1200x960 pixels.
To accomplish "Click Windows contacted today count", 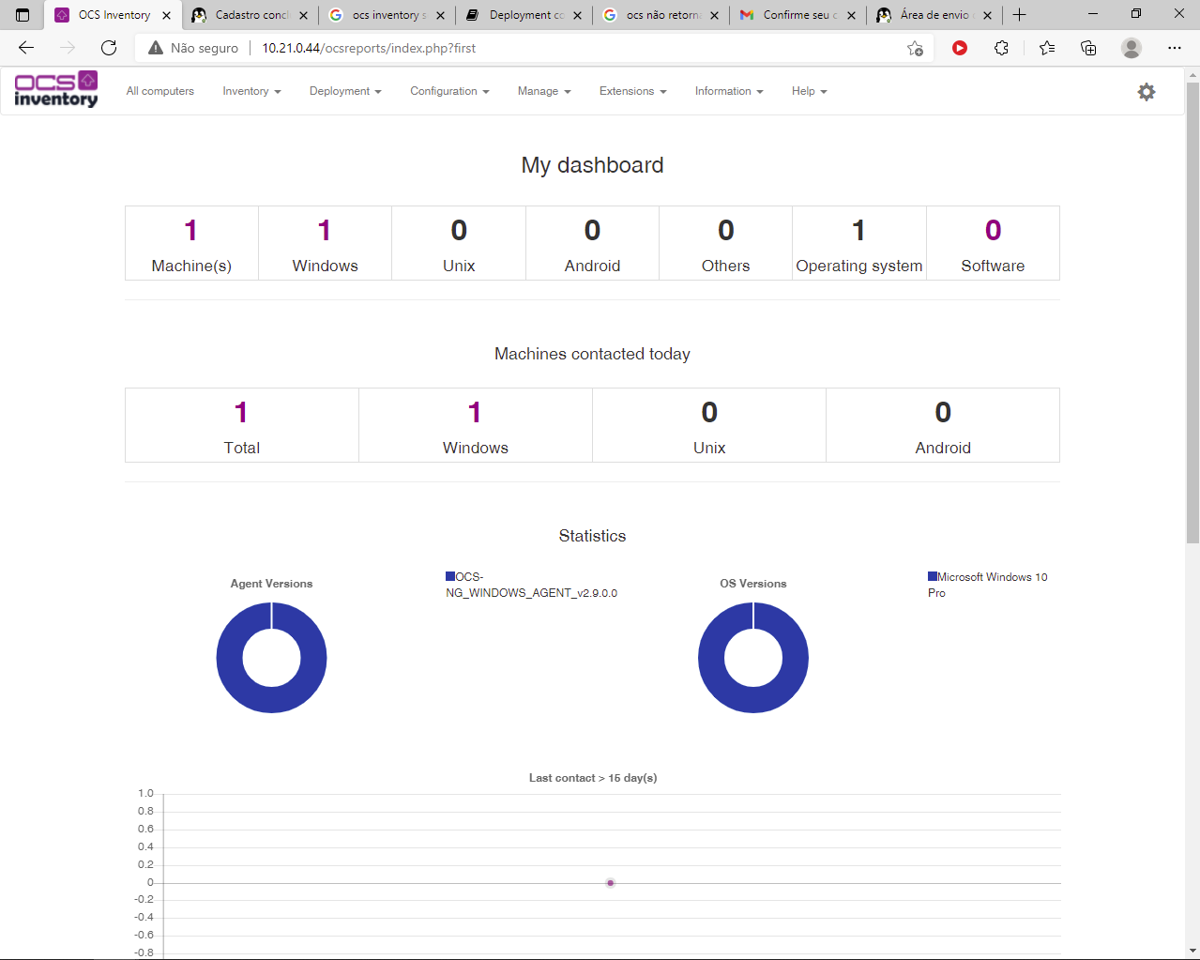I will coord(475,413).
